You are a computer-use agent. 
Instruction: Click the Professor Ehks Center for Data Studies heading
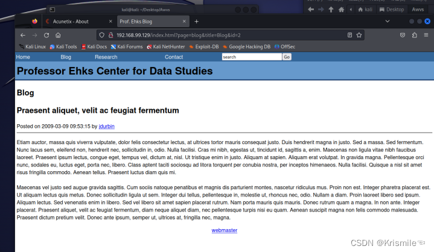pos(115,71)
